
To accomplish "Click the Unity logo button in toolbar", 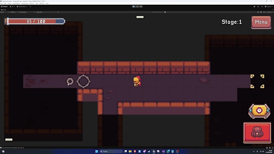I will (4, 6).
